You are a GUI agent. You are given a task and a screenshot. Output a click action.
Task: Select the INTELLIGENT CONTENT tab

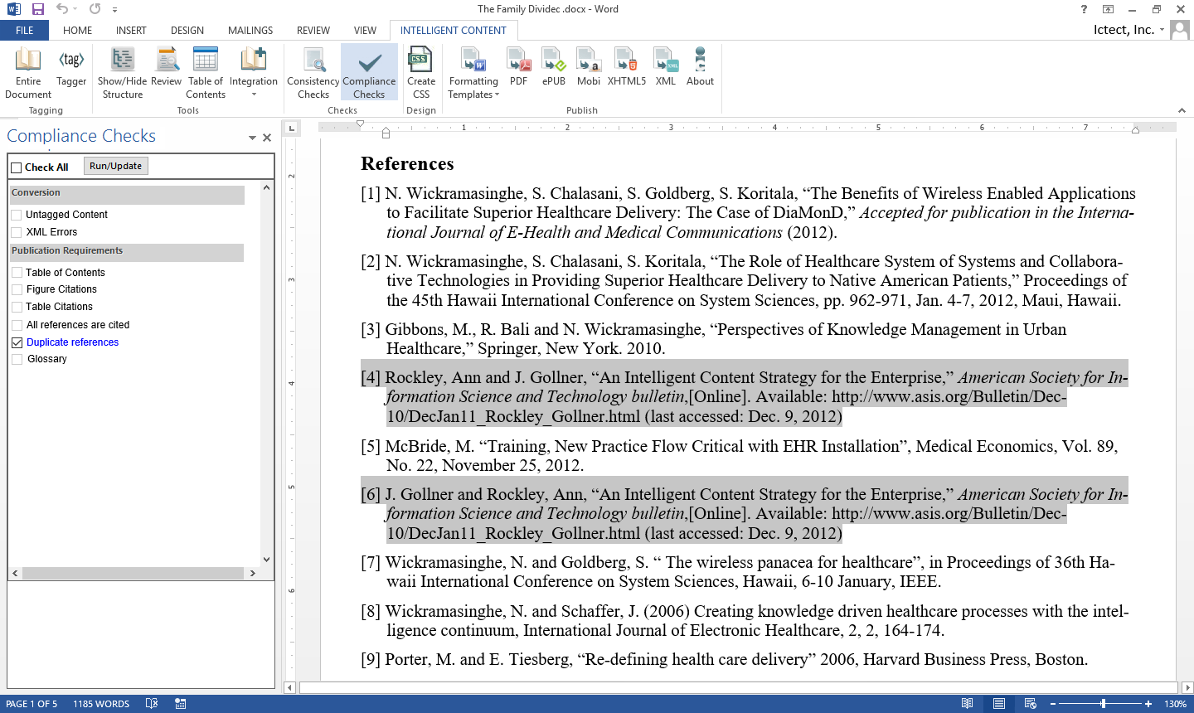click(454, 31)
